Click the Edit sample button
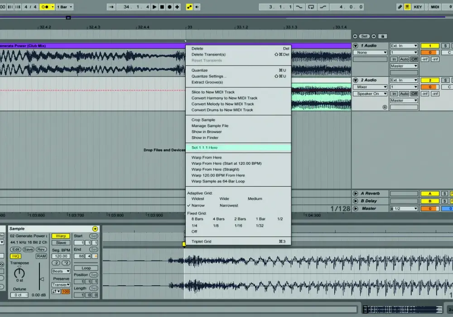The image size is (453, 317). (x=16, y=250)
